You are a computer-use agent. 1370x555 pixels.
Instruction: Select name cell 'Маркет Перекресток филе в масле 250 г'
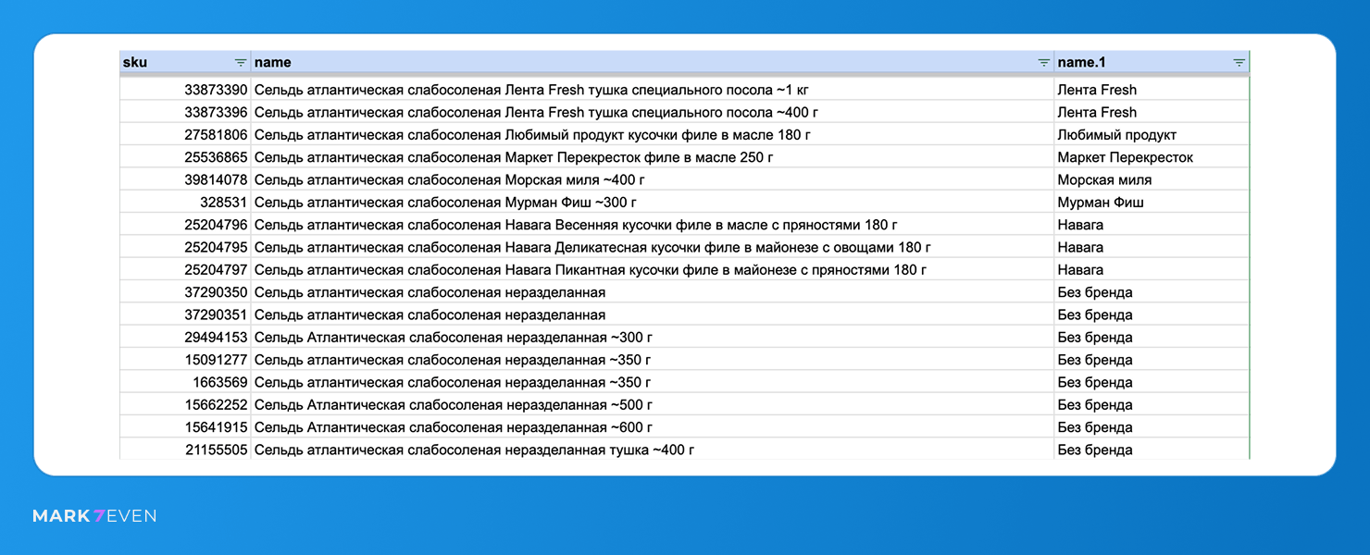coord(653,157)
